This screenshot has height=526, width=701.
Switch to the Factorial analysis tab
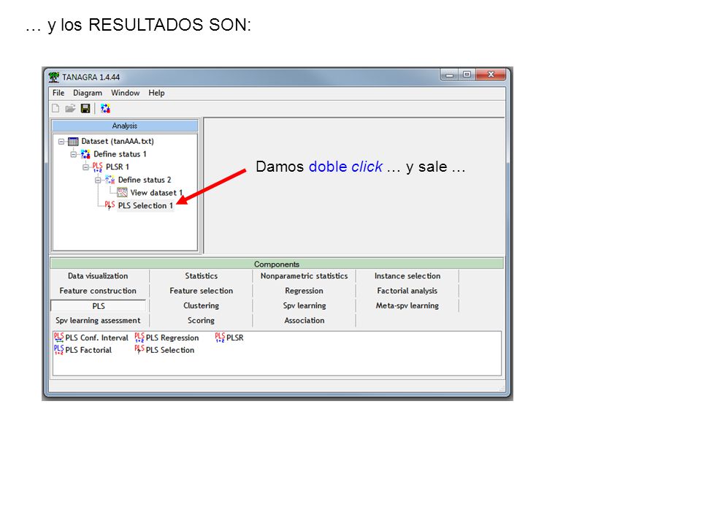[407, 291]
